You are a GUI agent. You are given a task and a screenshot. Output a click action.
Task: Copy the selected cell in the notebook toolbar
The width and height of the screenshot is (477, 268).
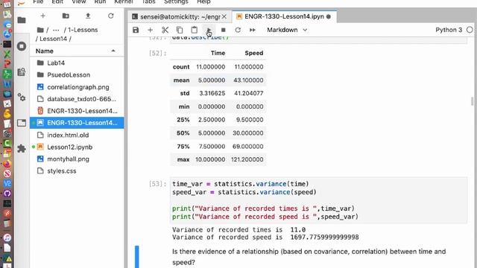[180, 30]
